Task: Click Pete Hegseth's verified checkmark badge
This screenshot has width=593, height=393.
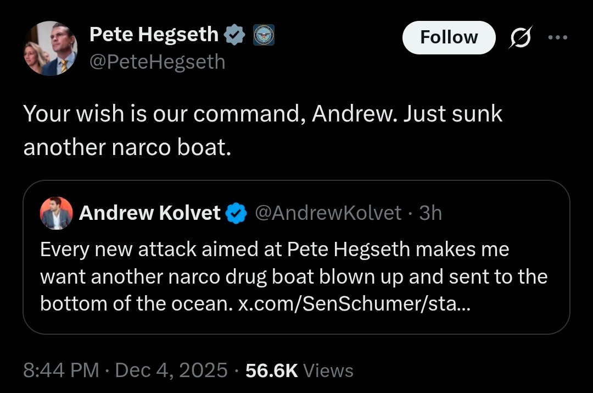Action: 234,35
